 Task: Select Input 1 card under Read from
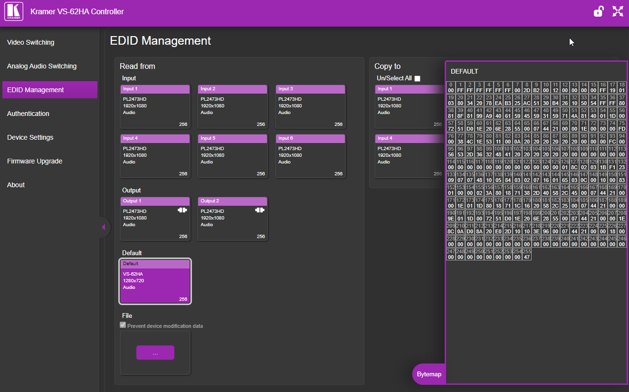click(155, 106)
